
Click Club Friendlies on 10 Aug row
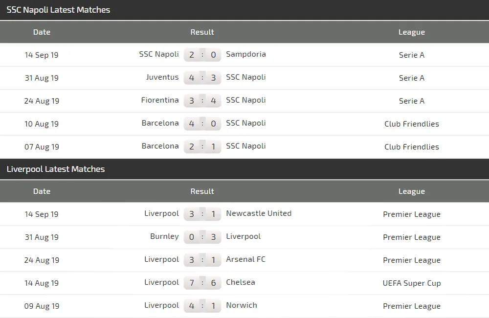412,124
